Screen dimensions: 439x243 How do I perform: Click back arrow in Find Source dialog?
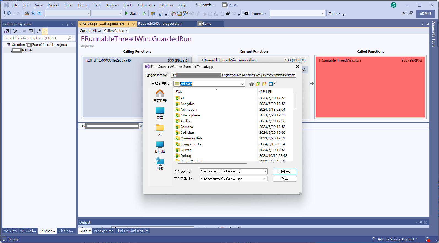tap(251, 84)
